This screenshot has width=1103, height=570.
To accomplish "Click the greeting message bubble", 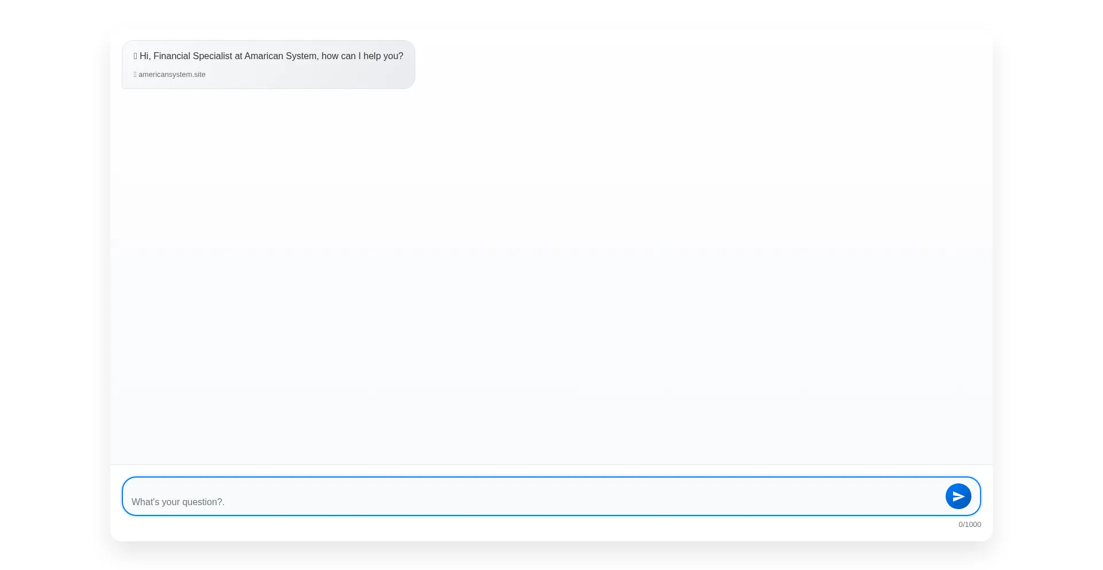I will (x=268, y=65).
